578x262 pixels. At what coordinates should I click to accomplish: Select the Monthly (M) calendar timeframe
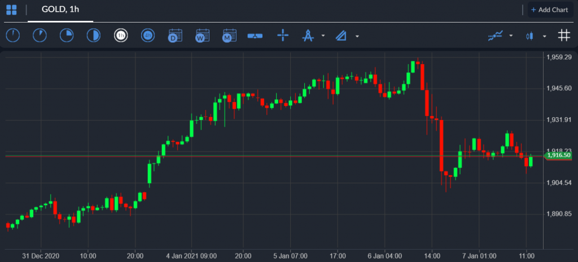(229, 35)
